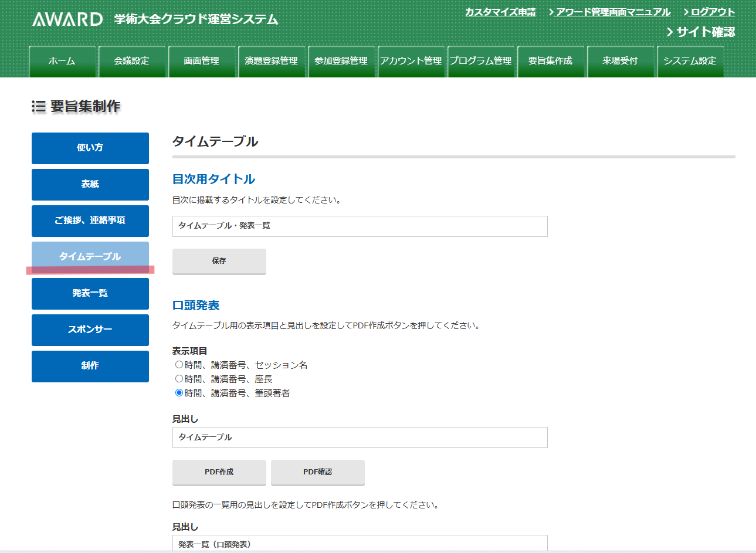The width and height of the screenshot is (756, 553).
Task: Click the 口頭発表 heading text
Action: pos(196,306)
